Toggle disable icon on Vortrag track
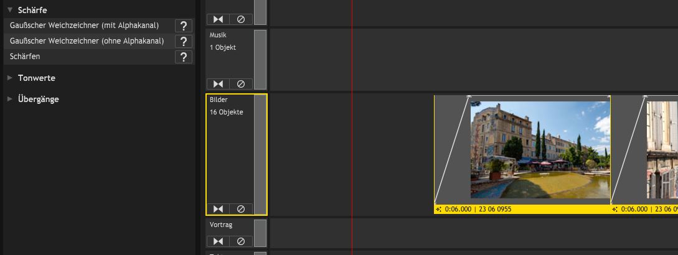Image resolution: width=678 pixels, height=255 pixels. coord(241,241)
